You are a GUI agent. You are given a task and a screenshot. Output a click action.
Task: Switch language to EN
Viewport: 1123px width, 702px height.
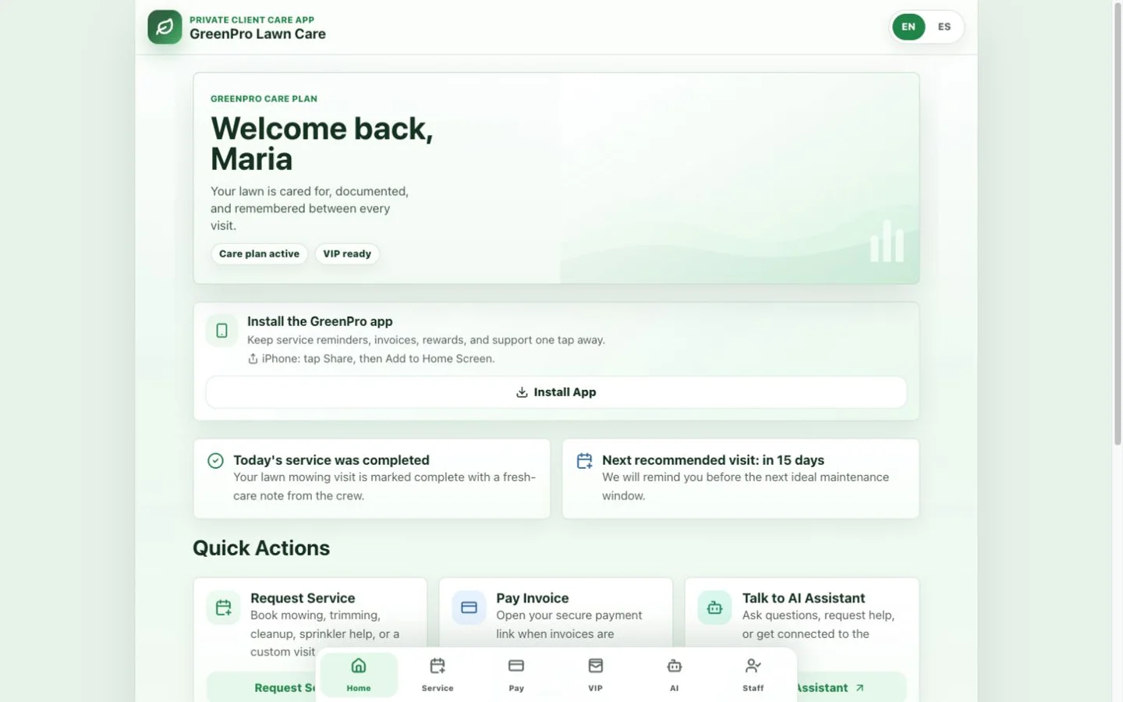tap(909, 27)
